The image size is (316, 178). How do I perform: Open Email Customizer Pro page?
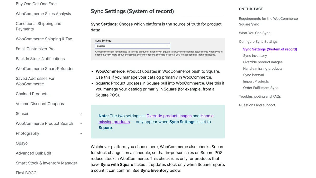point(35,49)
